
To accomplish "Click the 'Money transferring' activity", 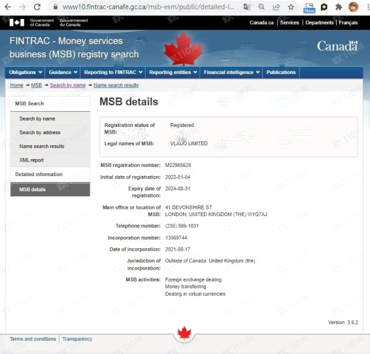I will pos(186,287).
